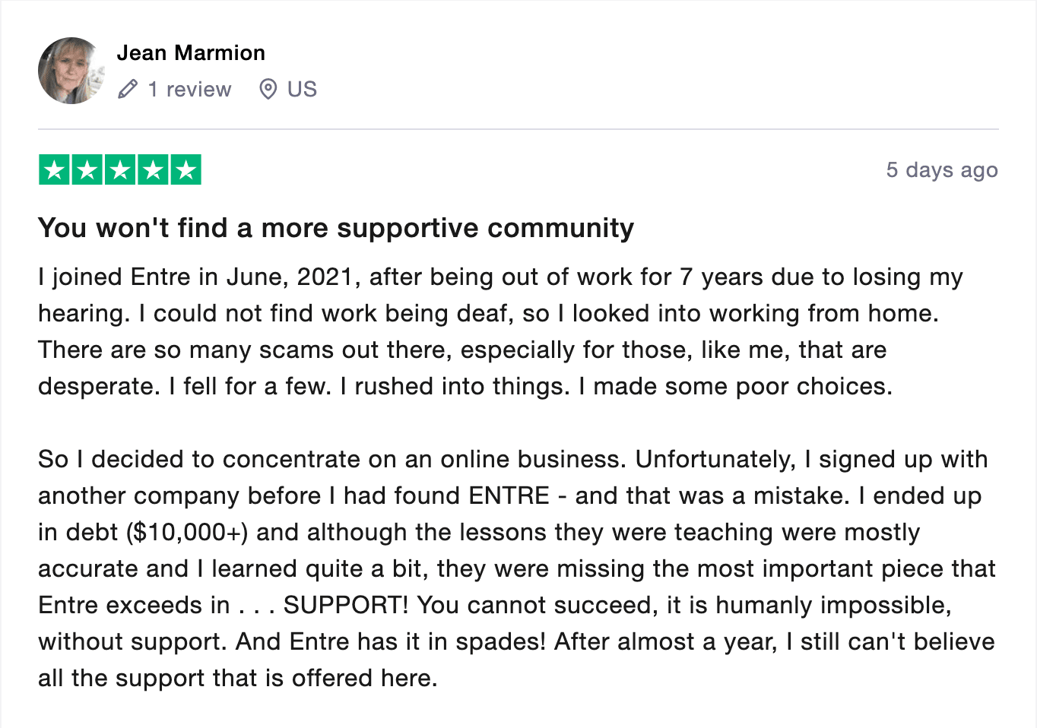Click the US country label
Screen dimensions: 1037x728
(302, 89)
